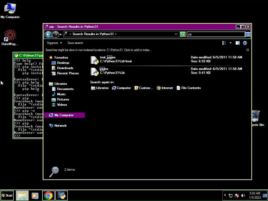The image size is (268, 201).
Task: Open recent pages dropdown beside forward arrow
Action: tap(60, 35)
